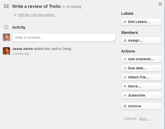Open the Due date picker
Screen dimensions: 165x129
[141, 68]
